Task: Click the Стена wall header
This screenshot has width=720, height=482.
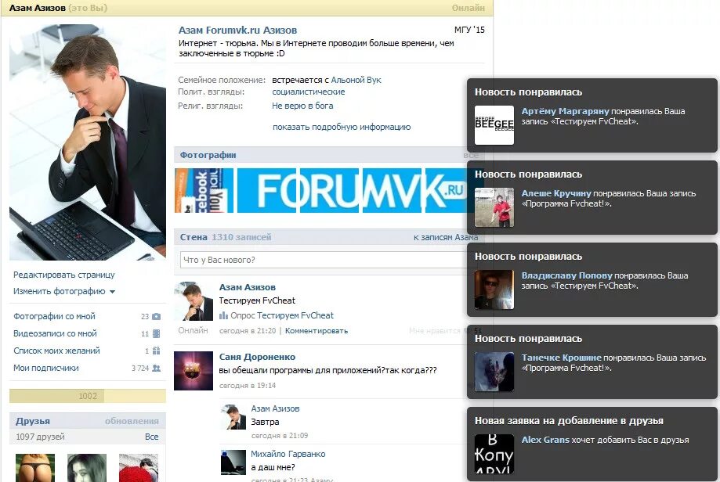Action: 194,237
